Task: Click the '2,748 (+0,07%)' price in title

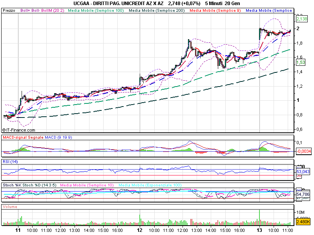Action: [184, 4]
